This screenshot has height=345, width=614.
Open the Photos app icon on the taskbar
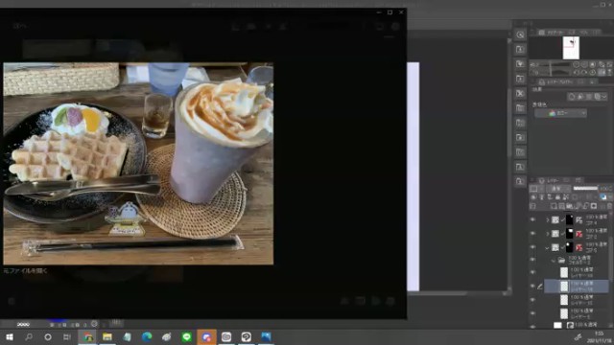click(266, 336)
